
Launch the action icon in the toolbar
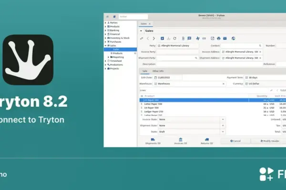tap(198, 38)
